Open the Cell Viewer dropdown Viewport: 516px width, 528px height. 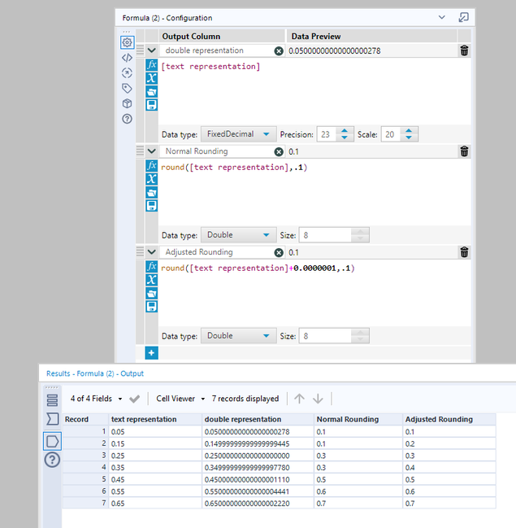pyautogui.click(x=180, y=399)
